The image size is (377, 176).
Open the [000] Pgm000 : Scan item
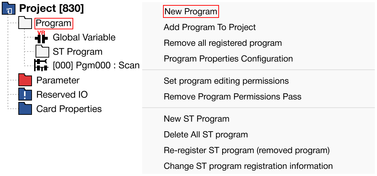point(96,65)
